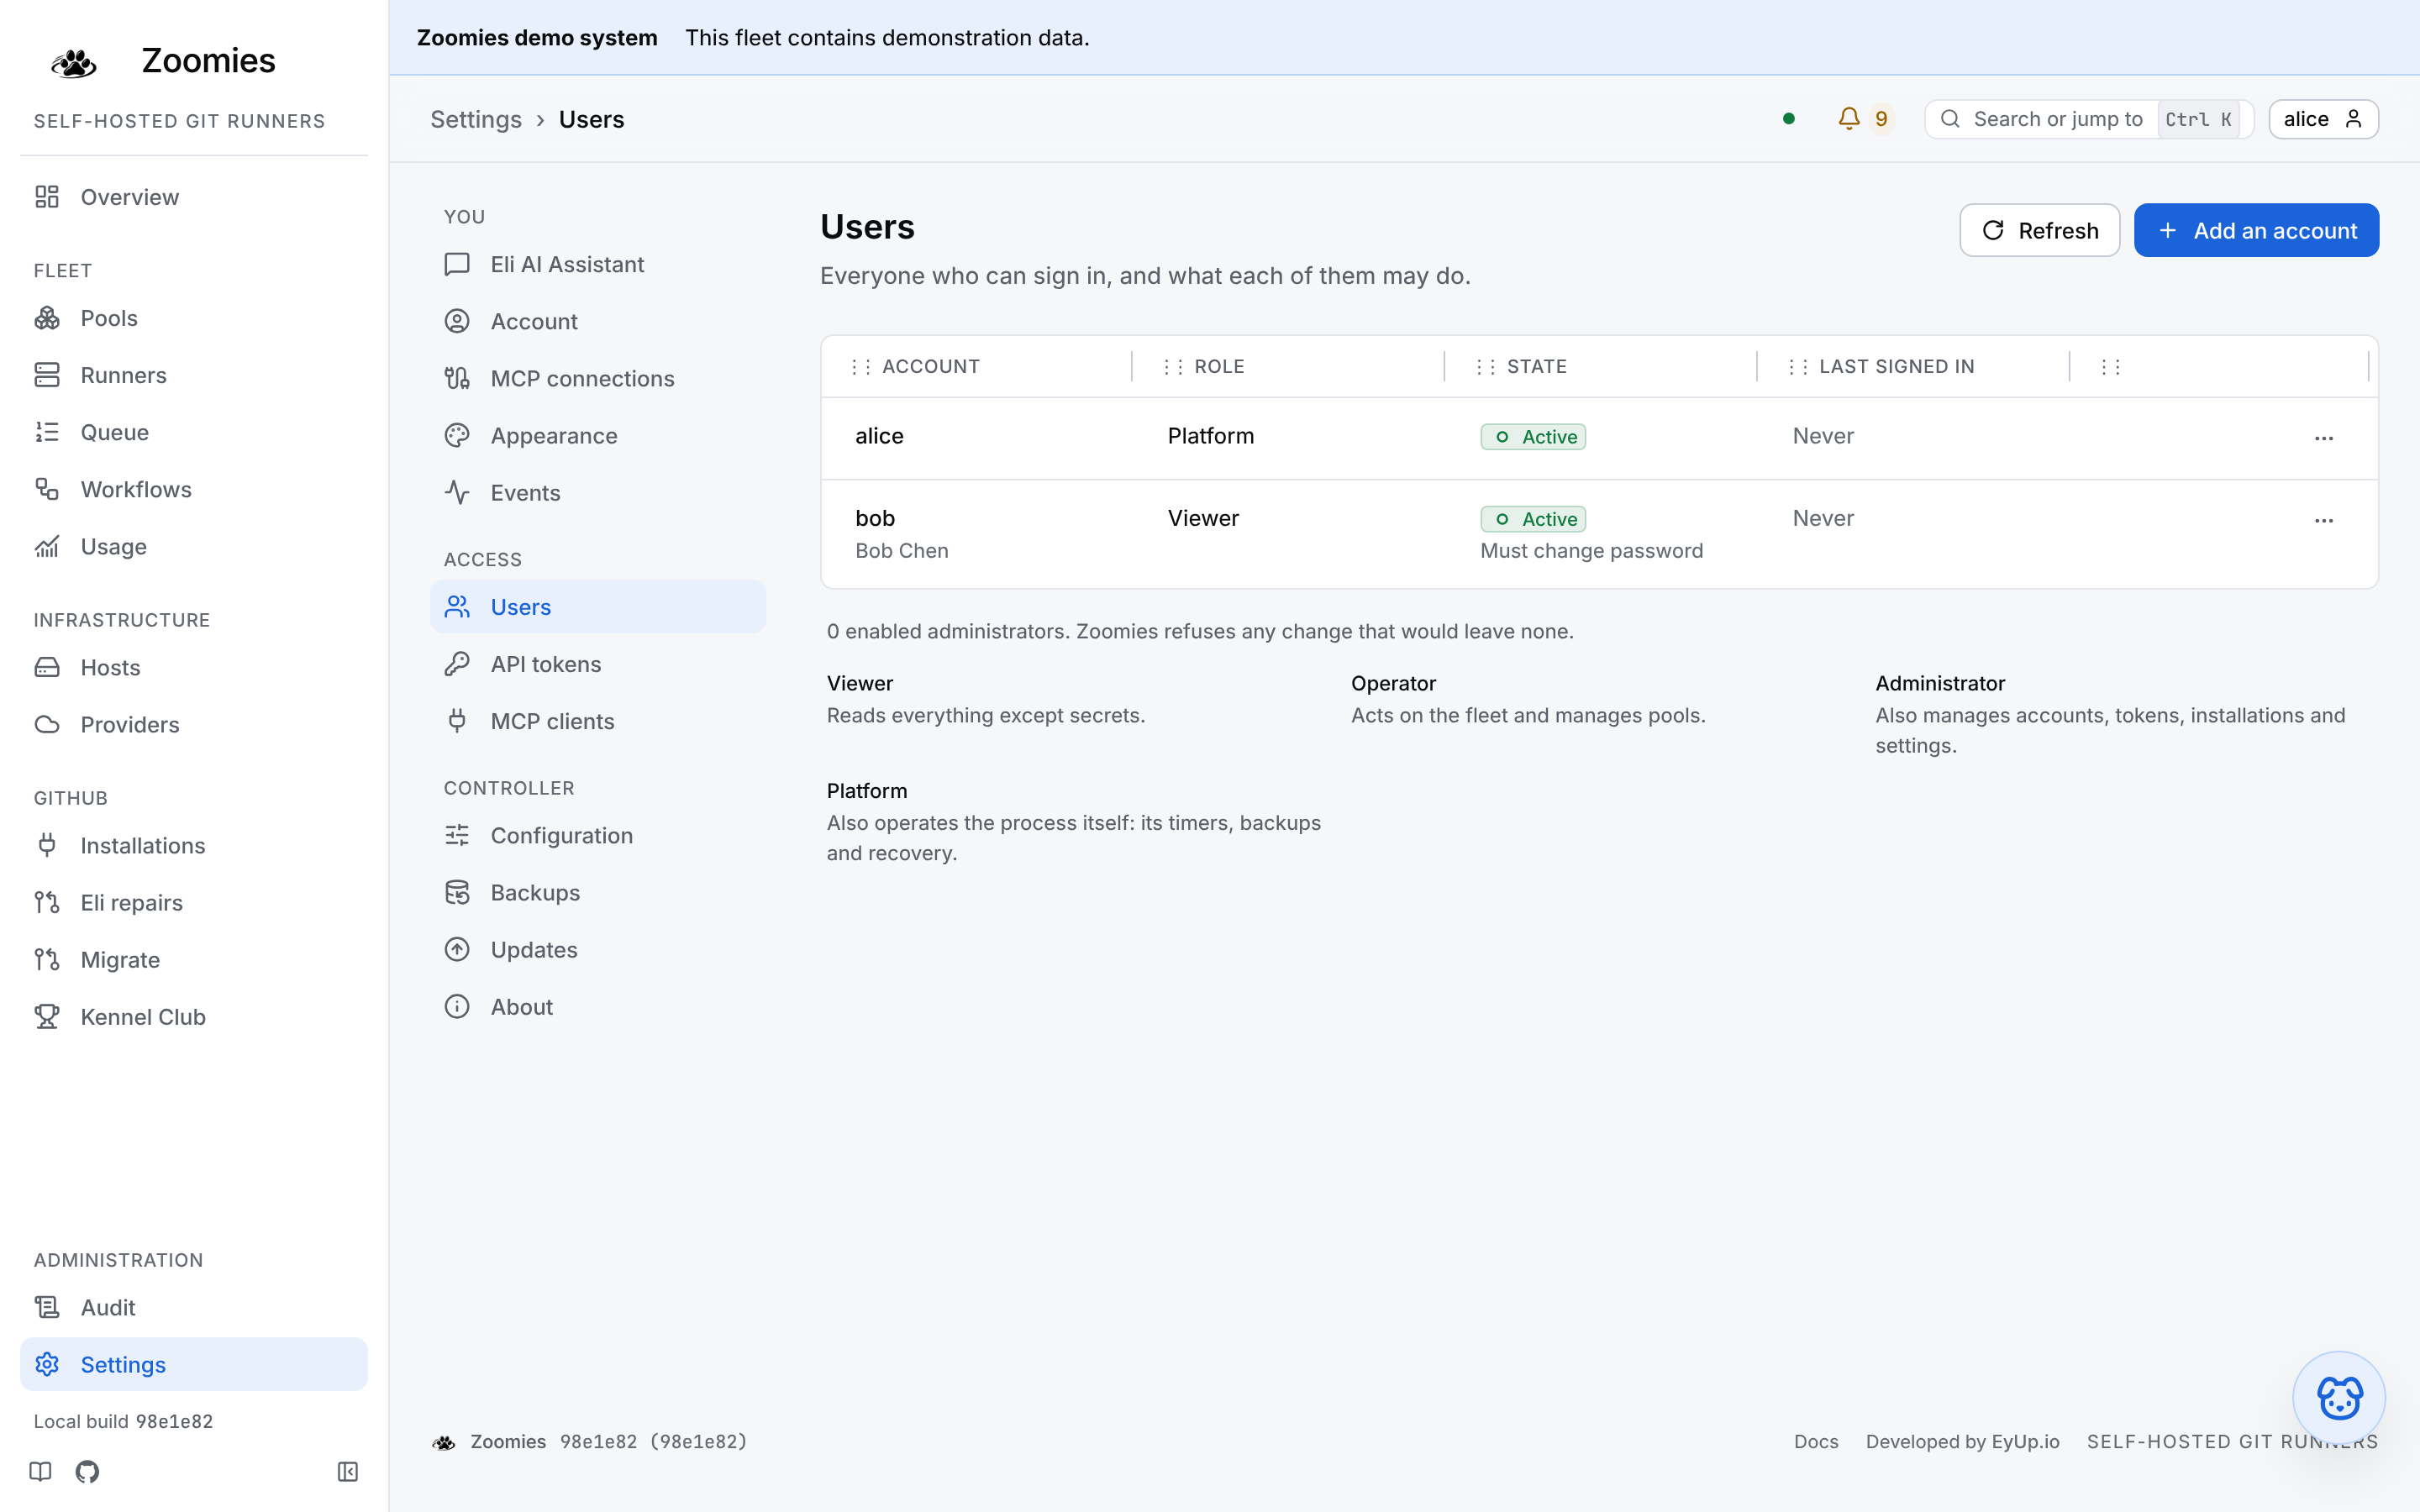Click Add an account button
This screenshot has height=1512, width=2420.
pyautogui.click(x=2256, y=230)
